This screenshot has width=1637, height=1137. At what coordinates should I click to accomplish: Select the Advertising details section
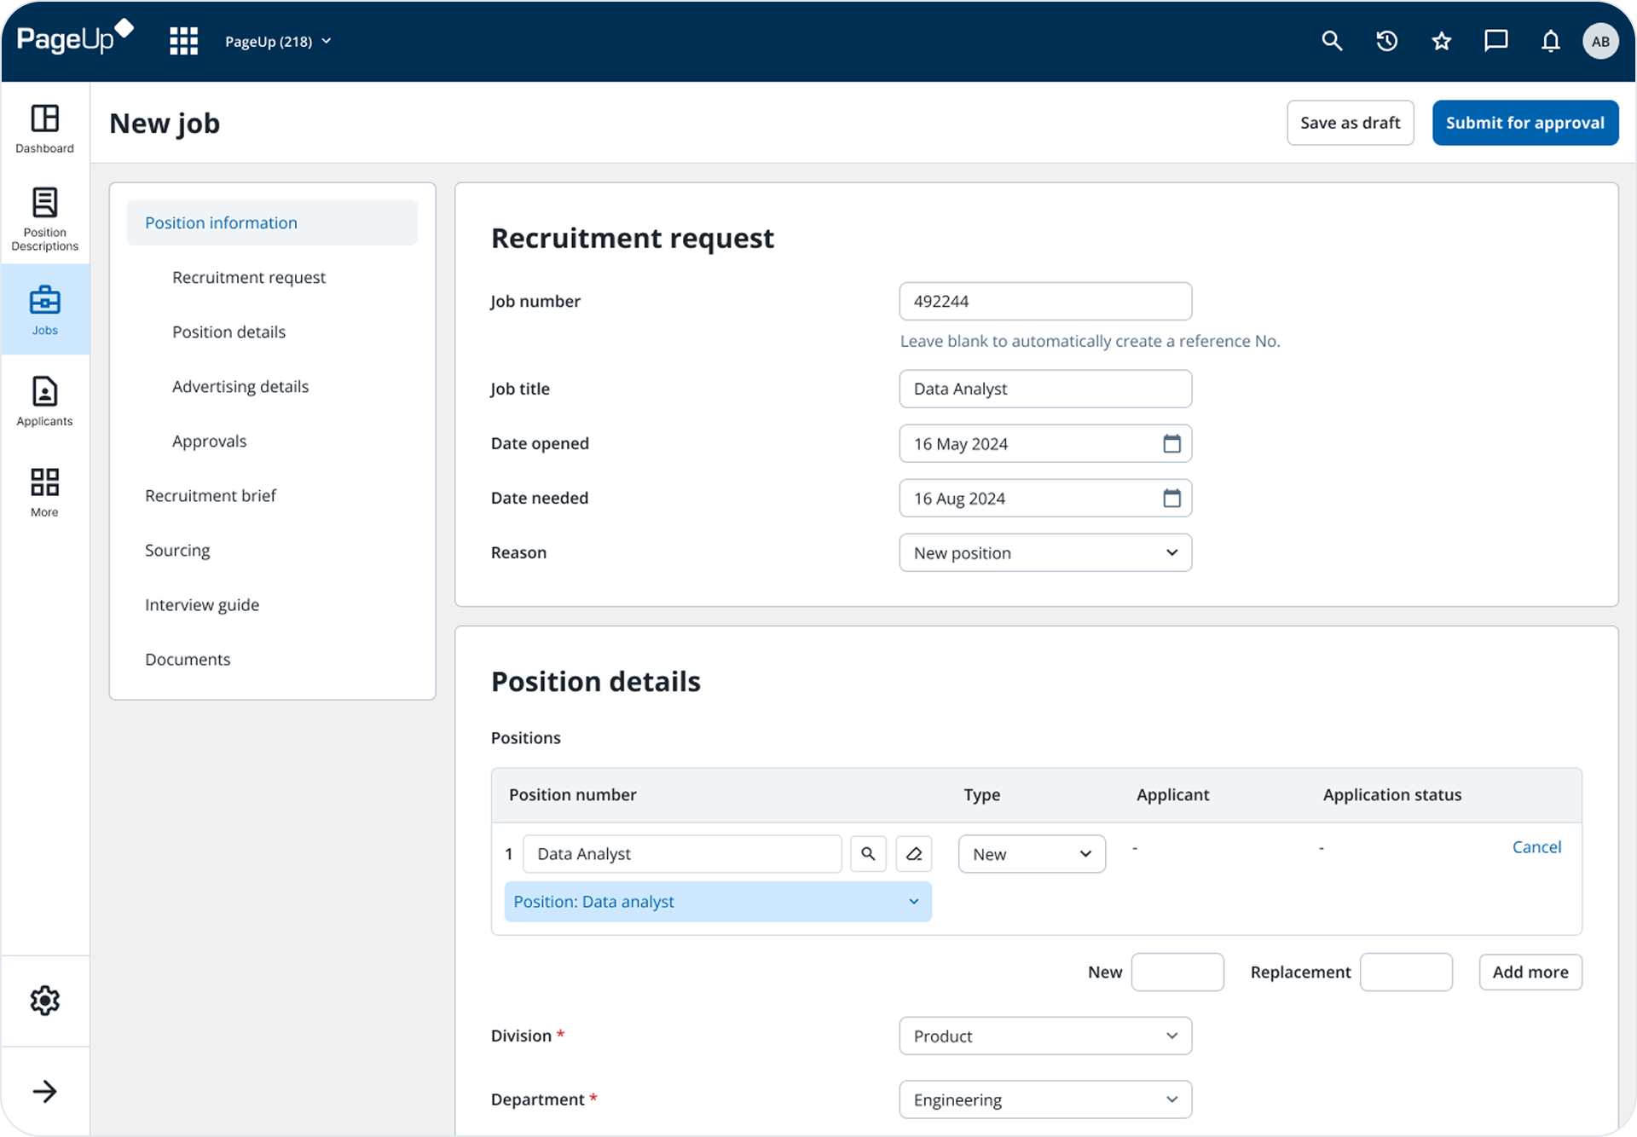[x=240, y=386]
